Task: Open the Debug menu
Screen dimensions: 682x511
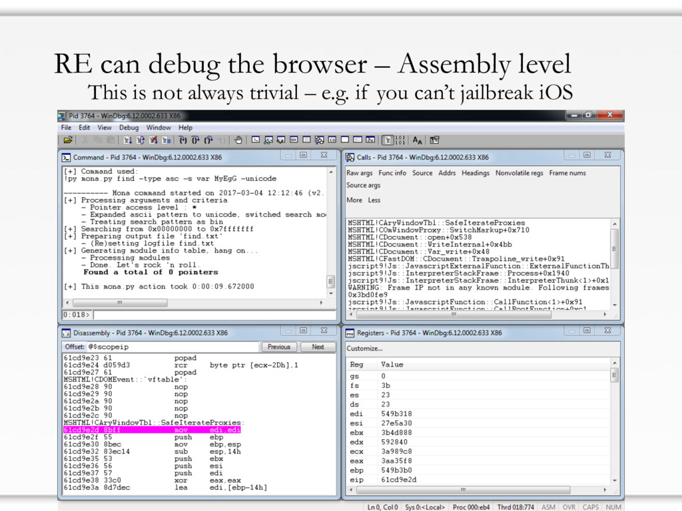Action: pos(129,127)
